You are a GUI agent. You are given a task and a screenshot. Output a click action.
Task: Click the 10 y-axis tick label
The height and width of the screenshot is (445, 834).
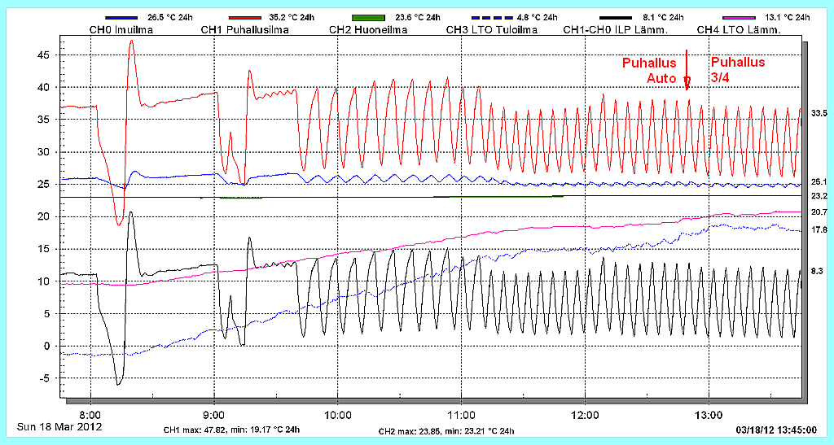44,281
